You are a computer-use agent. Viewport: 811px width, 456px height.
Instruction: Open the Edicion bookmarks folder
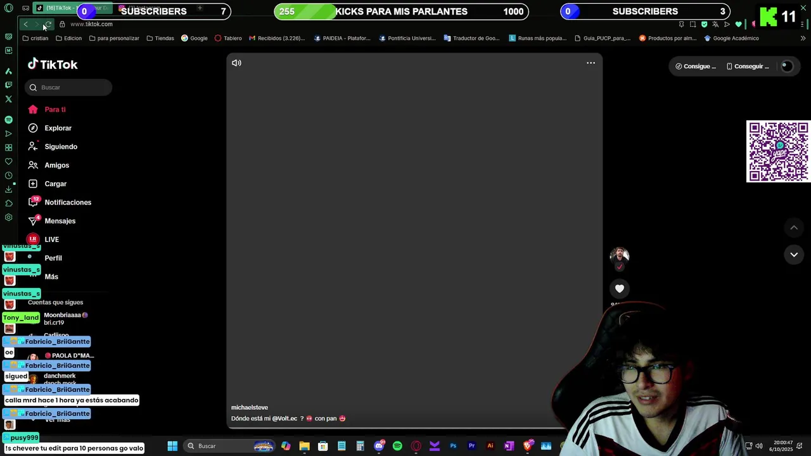[68, 38]
